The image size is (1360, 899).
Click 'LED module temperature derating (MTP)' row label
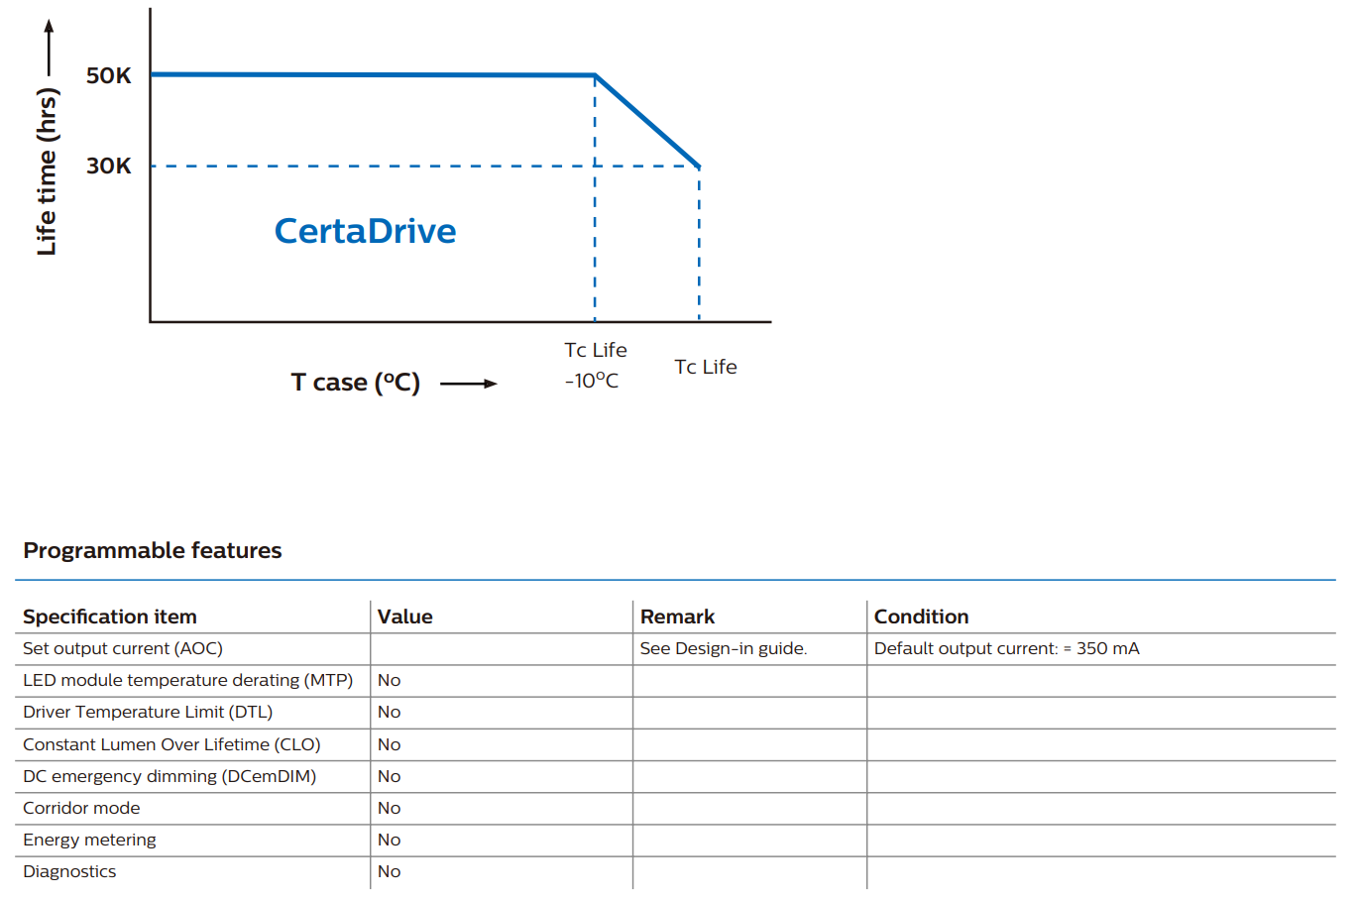pyautogui.click(x=188, y=680)
